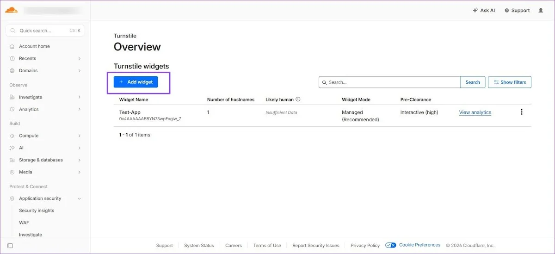The image size is (555, 254).
Task: Click the Show filters button
Action: click(x=510, y=82)
